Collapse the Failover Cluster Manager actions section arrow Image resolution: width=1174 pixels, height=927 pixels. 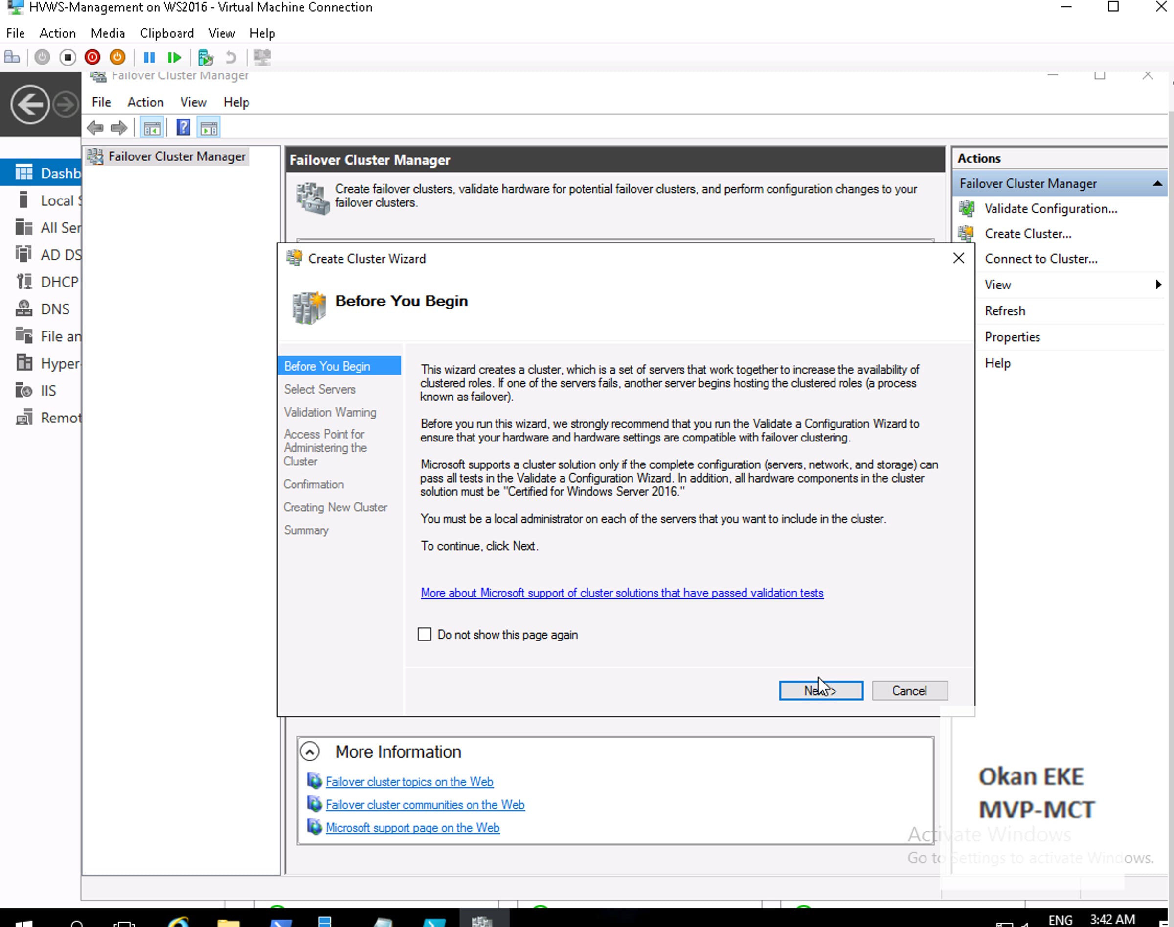click(x=1157, y=183)
